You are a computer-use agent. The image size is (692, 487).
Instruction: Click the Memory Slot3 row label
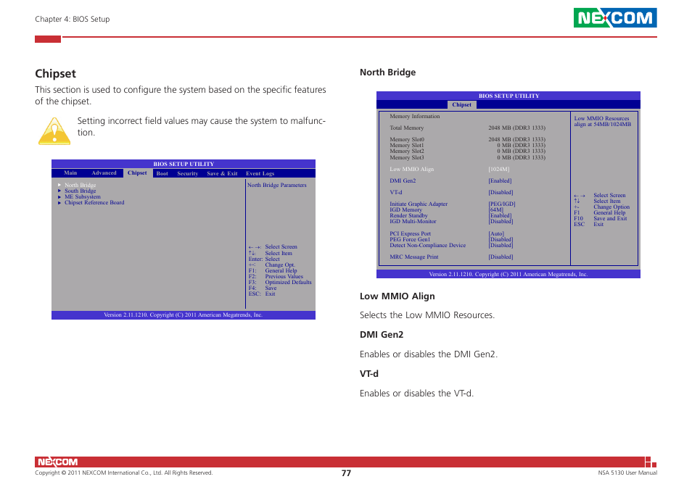coord(407,157)
